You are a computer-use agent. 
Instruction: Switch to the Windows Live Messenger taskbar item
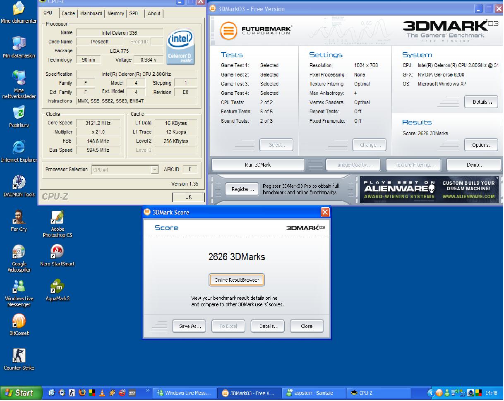(x=184, y=393)
